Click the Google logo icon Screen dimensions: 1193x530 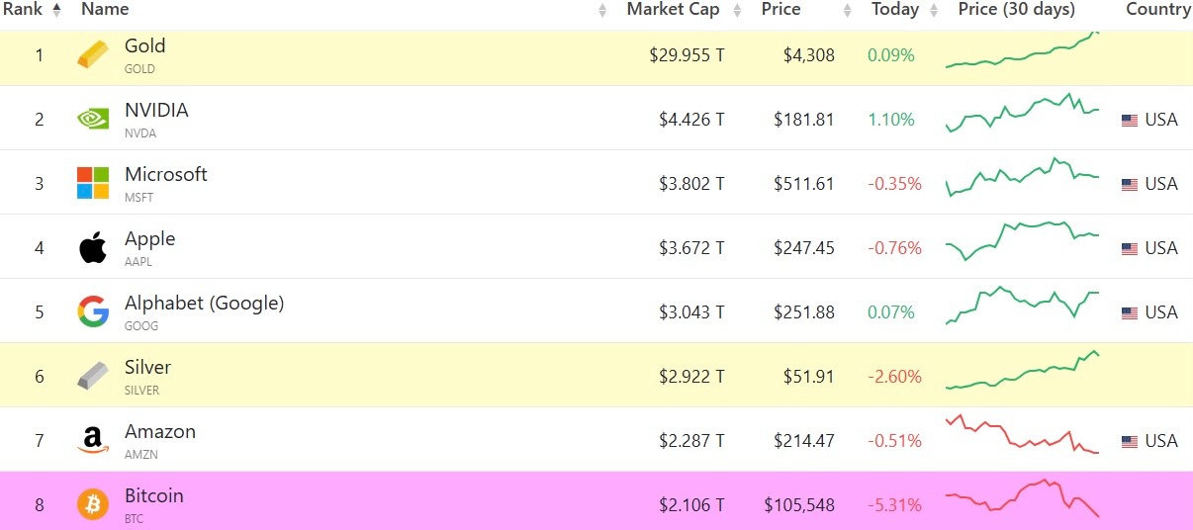click(93, 312)
